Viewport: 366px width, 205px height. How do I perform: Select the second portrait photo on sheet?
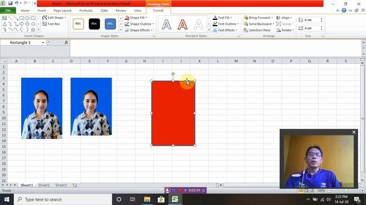click(91, 106)
